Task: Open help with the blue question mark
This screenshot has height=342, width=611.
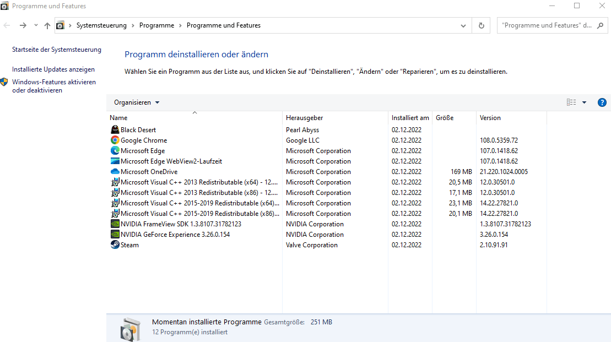Action: point(602,102)
